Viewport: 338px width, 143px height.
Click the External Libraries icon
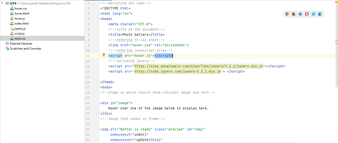tap(7, 44)
